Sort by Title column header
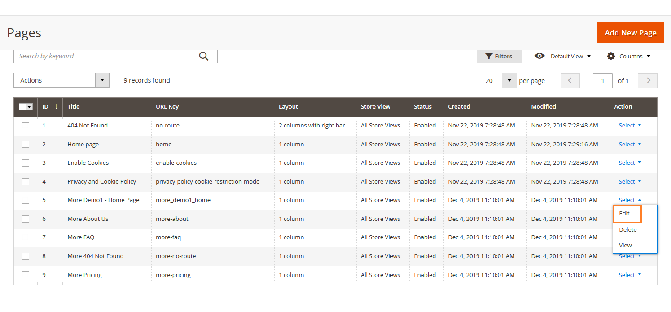The width and height of the screenshot is (671, 312). coord(106,107)
